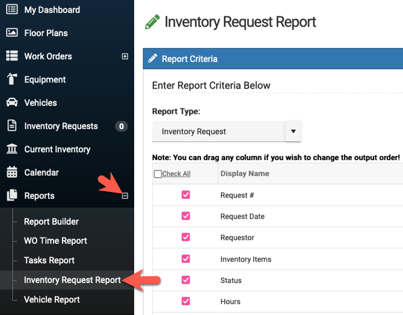The image size is (403, 315).
Task: Click the My Dashboard monitor icon
Action: click(12, 10)
